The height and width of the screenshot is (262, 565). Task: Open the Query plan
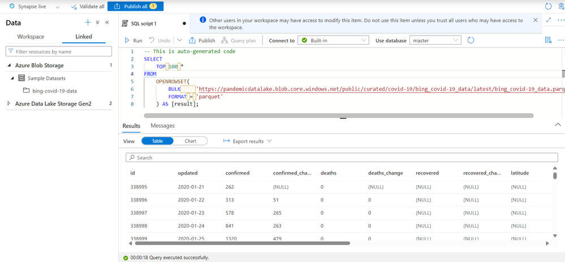pyautogui.click(x=238, y=40)
